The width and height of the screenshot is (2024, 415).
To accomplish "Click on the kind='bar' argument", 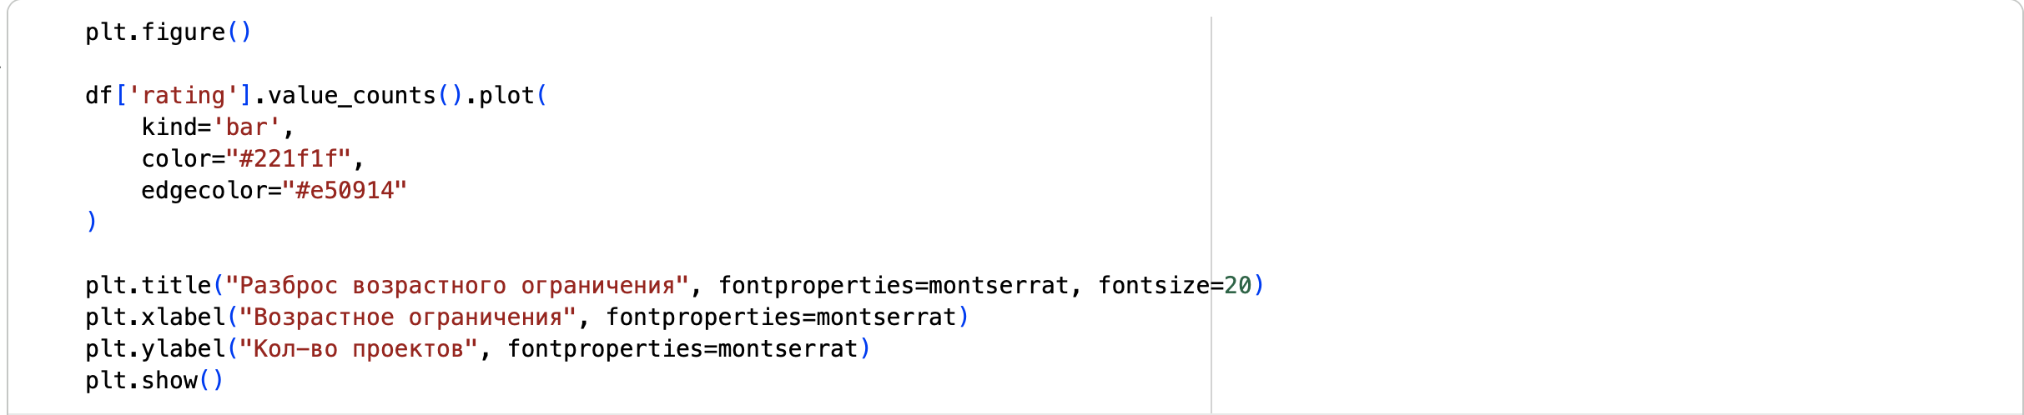I will point(212,127).
